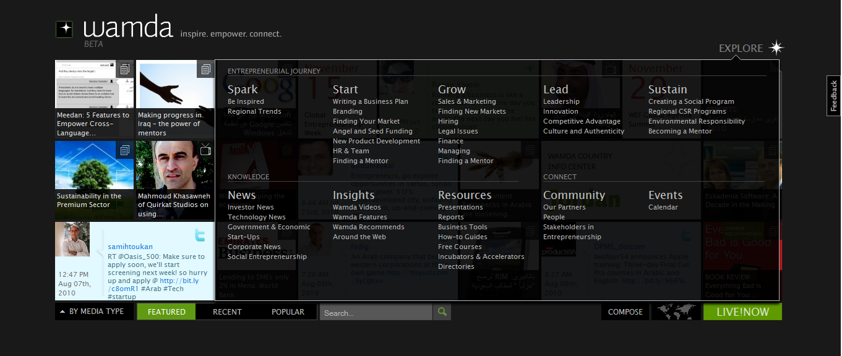Click Twitter bird icon on samihtoukan tweet
The width and height of the screenshot is (842, 356).
tap(200, 235)
